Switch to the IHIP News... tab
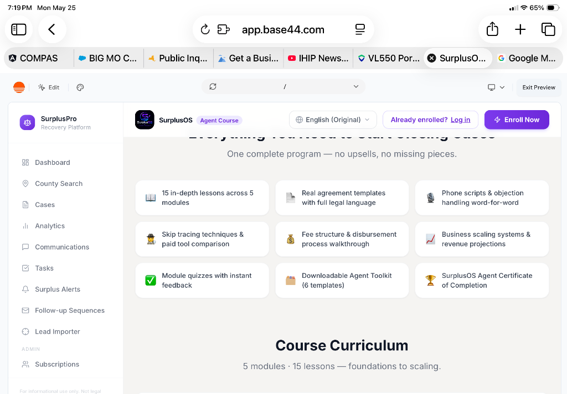 (x=318, y=58)
